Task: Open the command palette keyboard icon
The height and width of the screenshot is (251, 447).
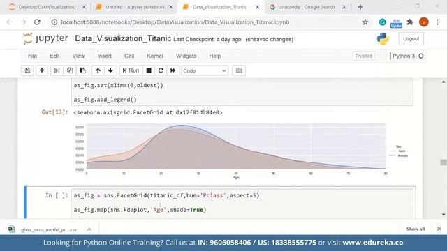Action: point(239,70)
